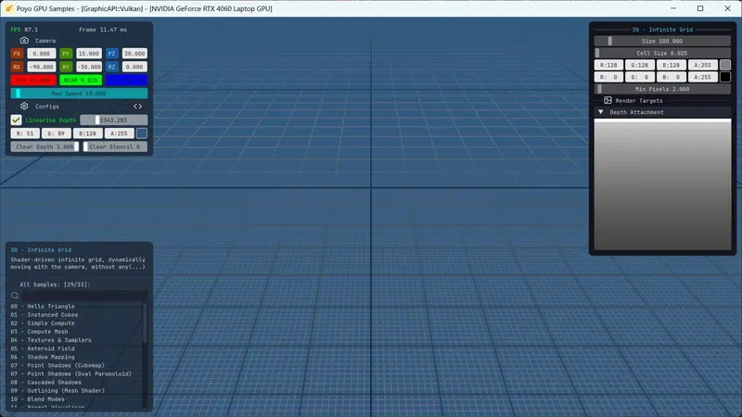Select sample 02 - Simple Compute
The image size is (742, 417).
click(43, 323)
